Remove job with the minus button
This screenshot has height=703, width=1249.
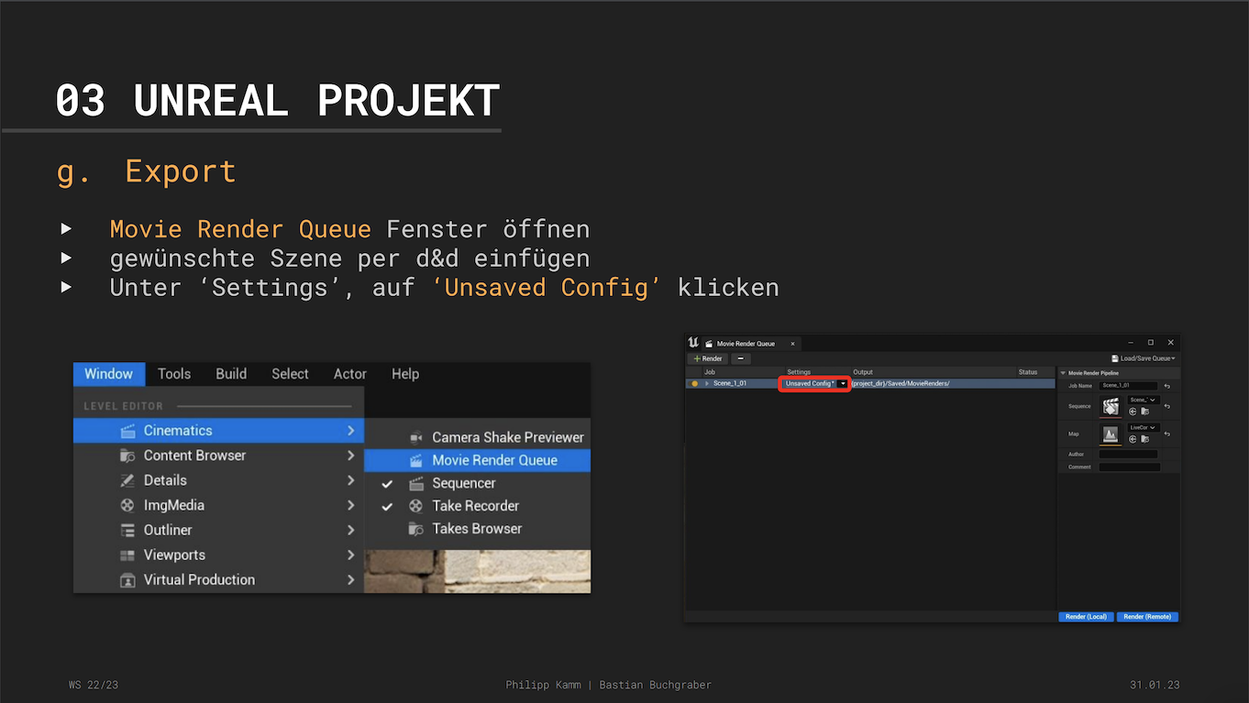[740, 358]
